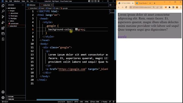Open Source Control view
Image resolution: width=183 pixels, height=103 pixels.
(3, 17)
